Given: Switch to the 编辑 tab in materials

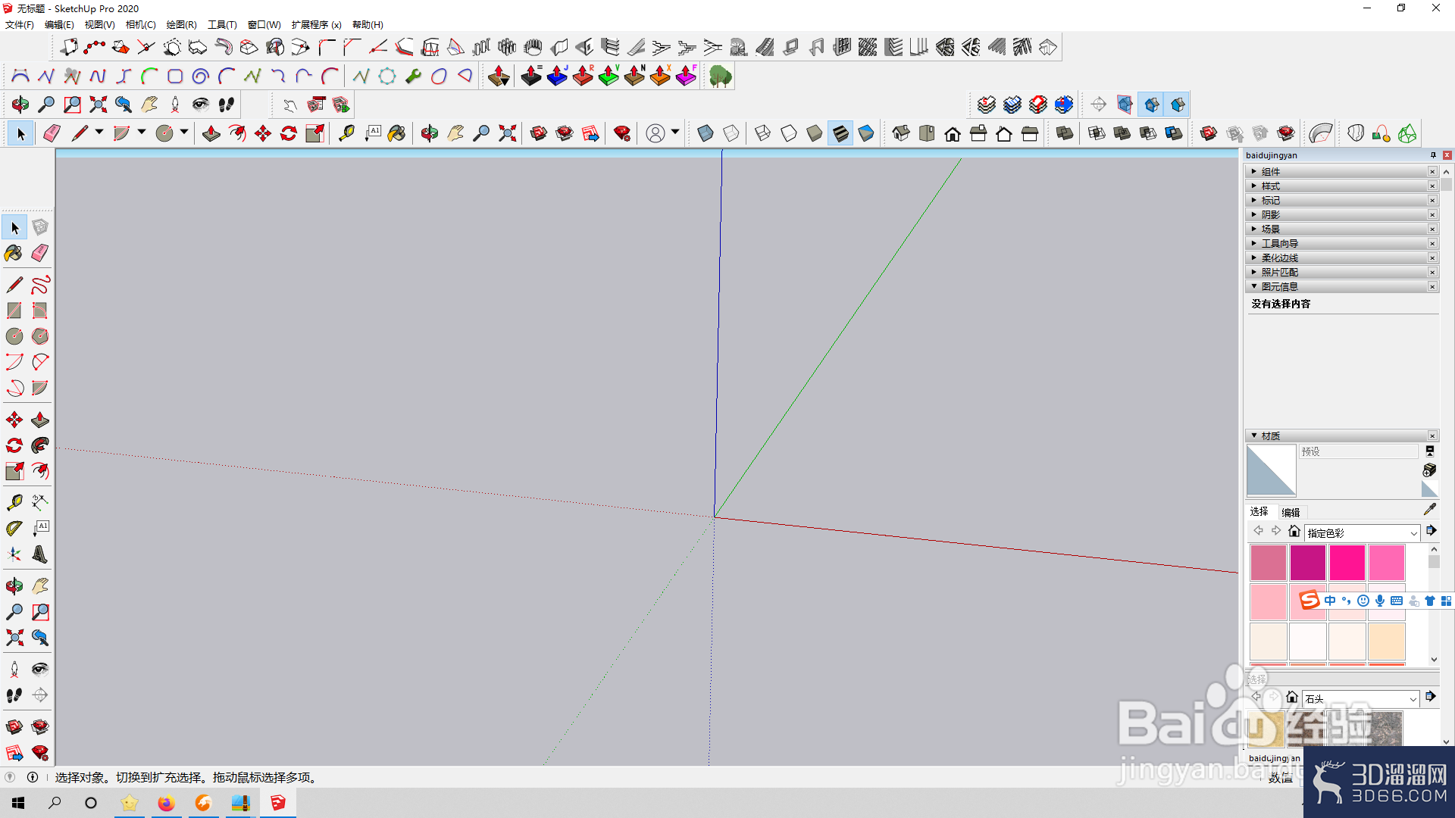Looking at the screenshot, I should pyautogui.click(x=1291, y=513).
